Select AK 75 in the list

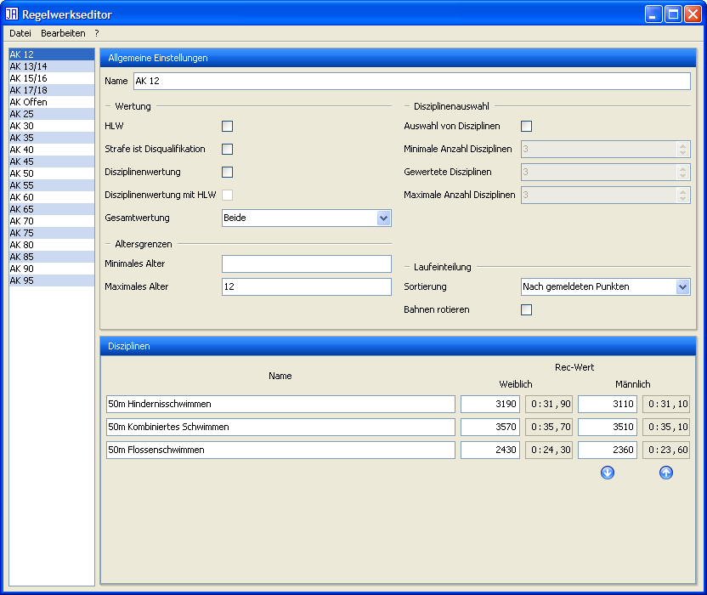[52, 233]
